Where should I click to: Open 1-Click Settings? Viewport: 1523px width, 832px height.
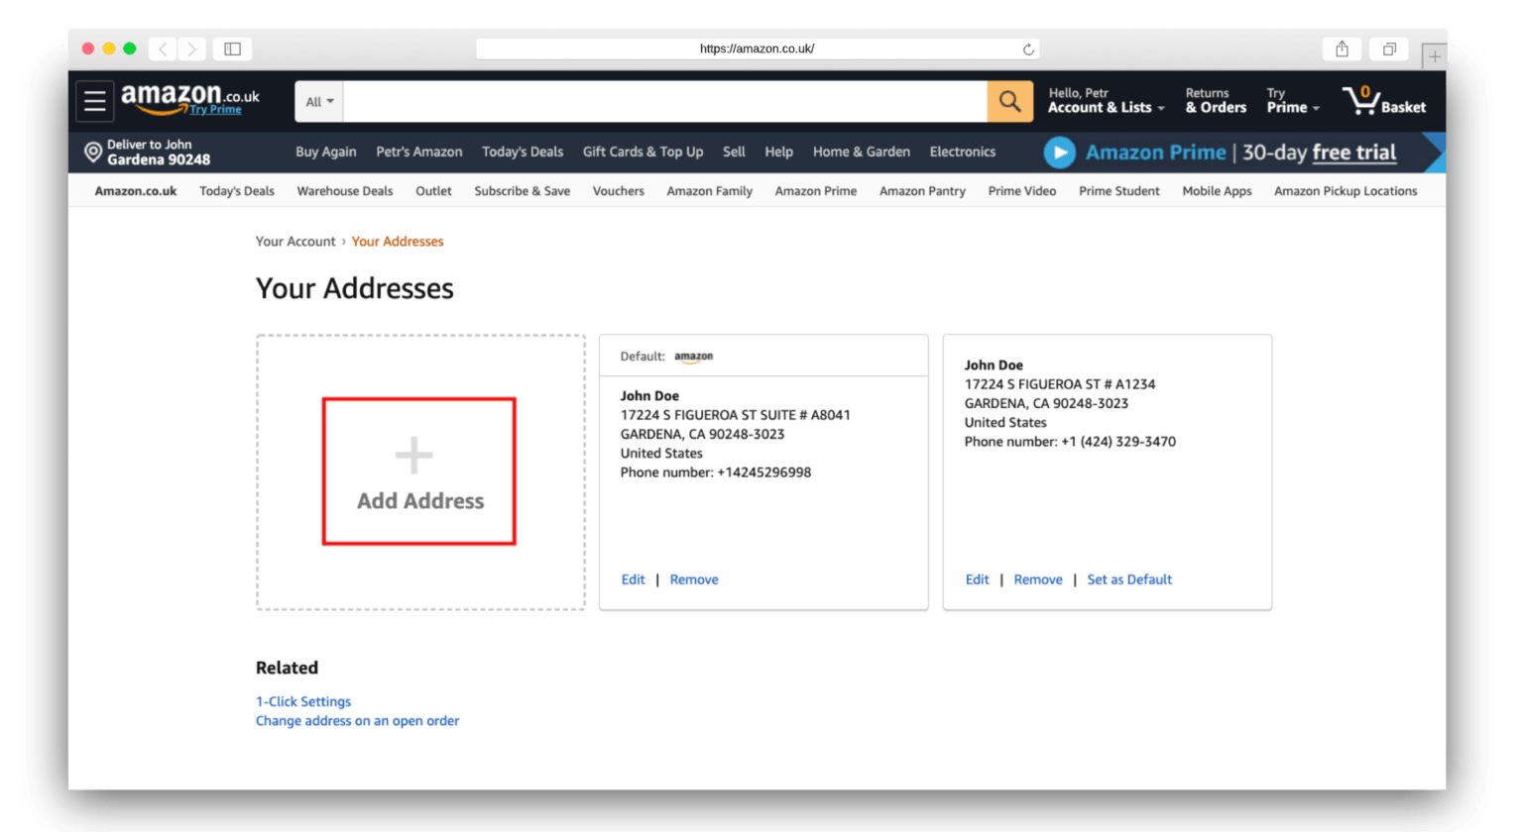coord(303,701)
